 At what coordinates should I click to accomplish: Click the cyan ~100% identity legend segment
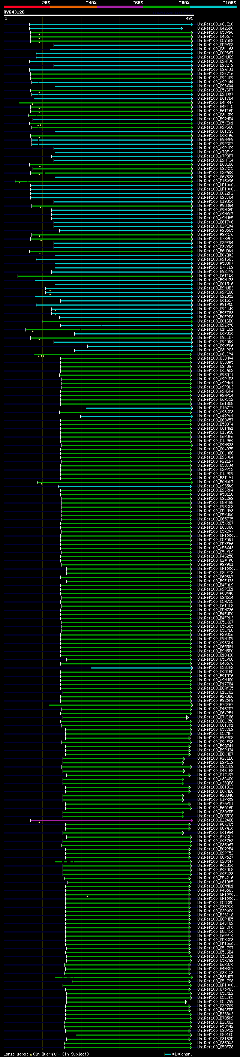[213, 7]
